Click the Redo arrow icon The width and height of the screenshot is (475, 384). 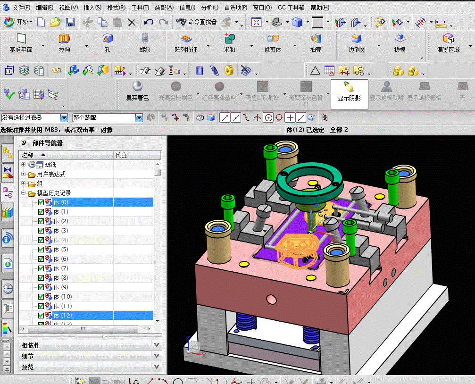[x=164, y=22]
